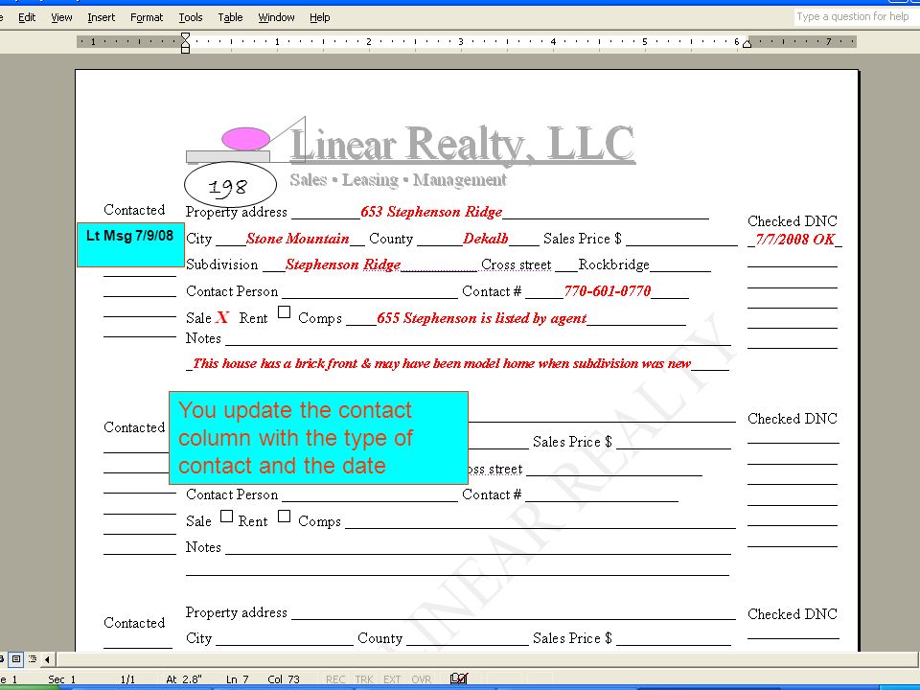Click the note 'This house has a brick front'

[x=275, y=363]
